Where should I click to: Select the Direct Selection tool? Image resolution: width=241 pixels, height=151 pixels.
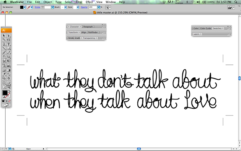pyautogui.click(x=8, y=35)
